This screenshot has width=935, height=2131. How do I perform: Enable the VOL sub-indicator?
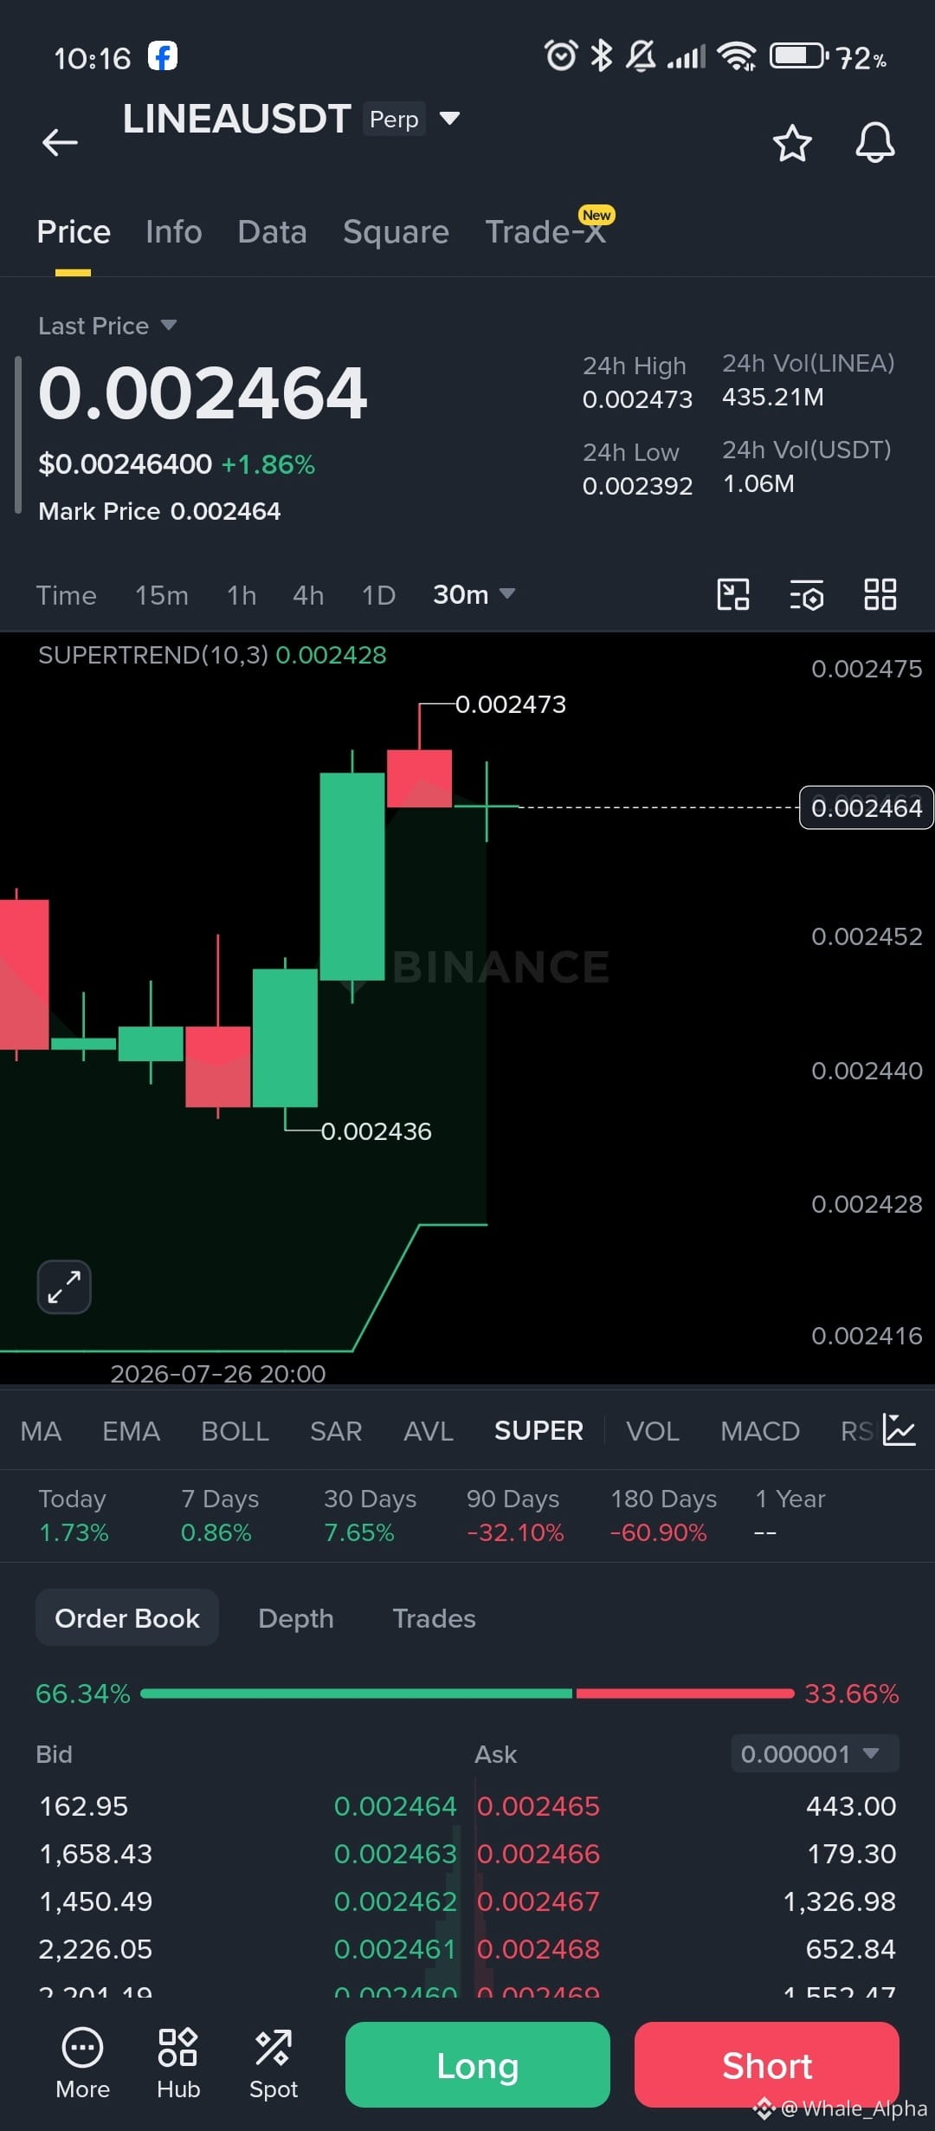(653, 1431)
